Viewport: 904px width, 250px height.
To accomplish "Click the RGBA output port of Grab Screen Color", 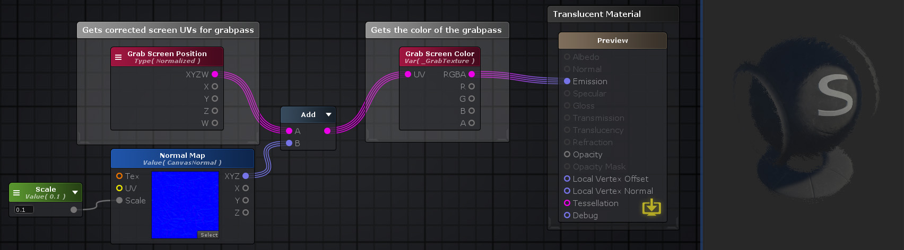I will 472,74.
